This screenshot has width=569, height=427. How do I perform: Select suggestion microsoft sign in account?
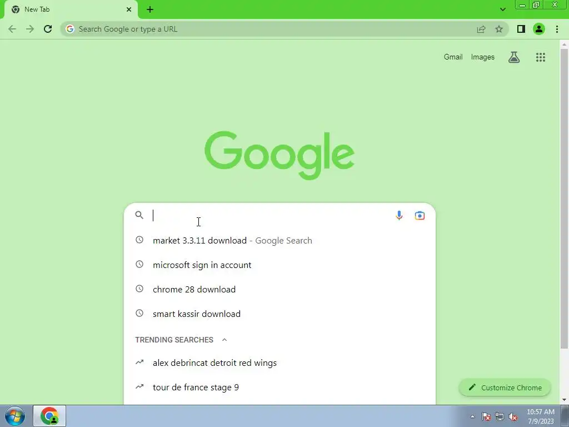(x=279, y=265)
